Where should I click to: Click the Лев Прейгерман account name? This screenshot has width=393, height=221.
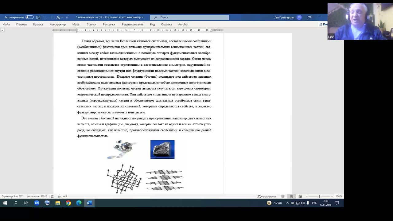point(284,17)
